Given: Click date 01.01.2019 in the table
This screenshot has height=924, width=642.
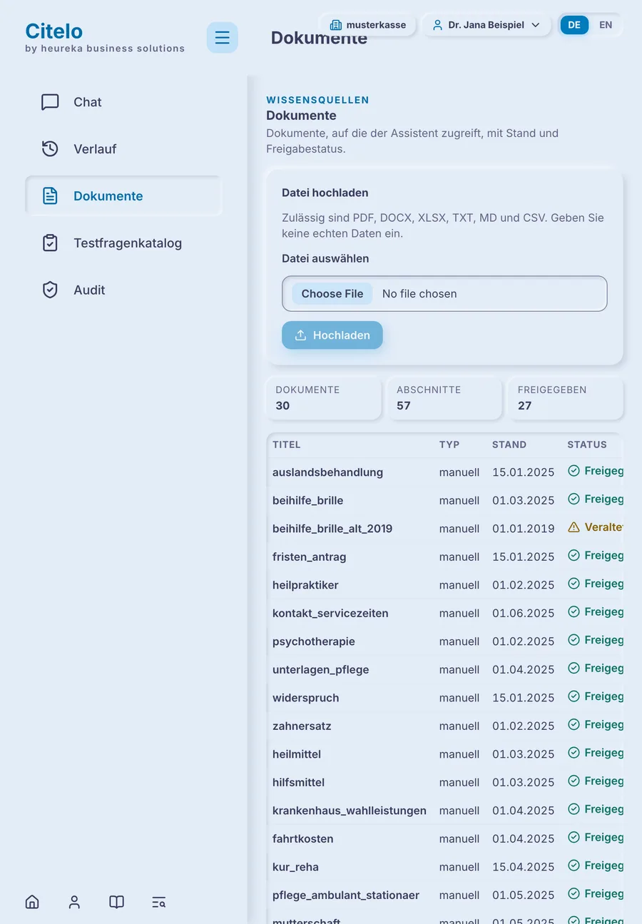Looking at the screenshot, I should (x=524, y=529).
